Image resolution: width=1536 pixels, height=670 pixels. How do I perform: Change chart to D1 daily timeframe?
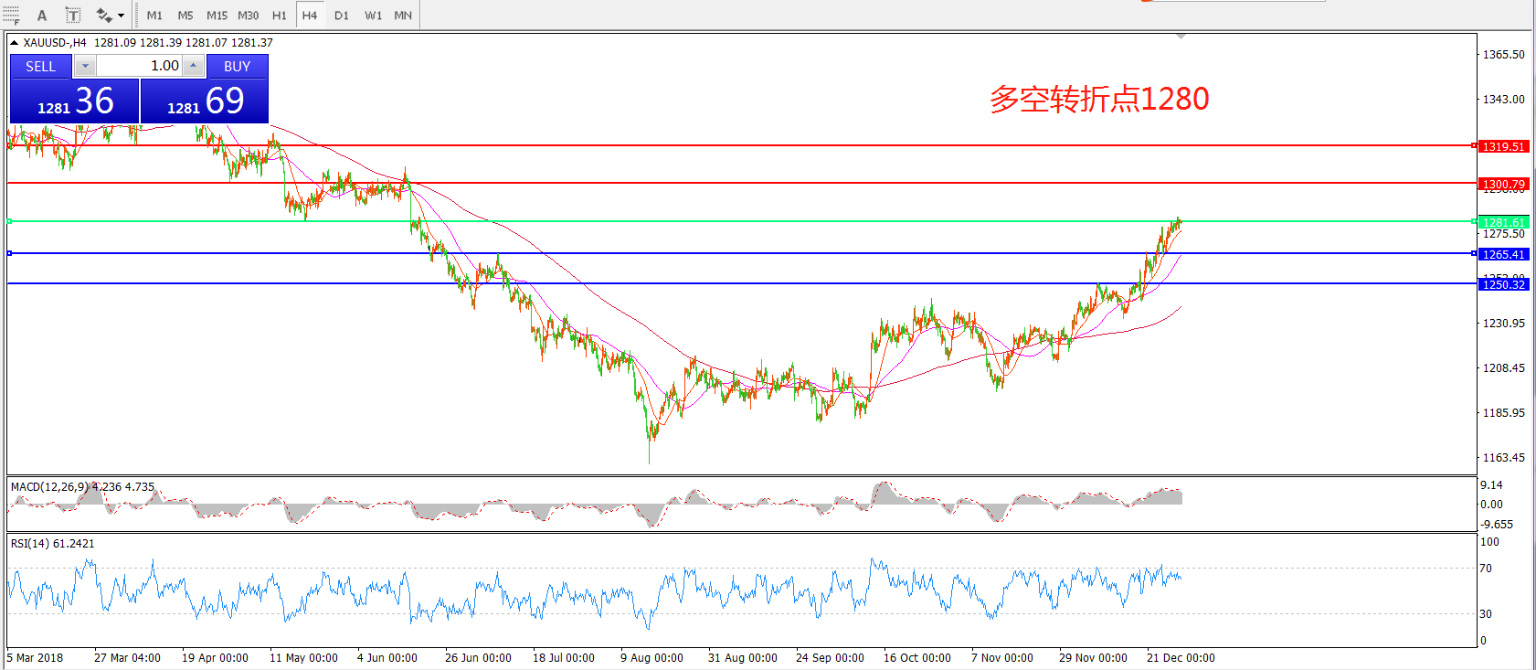[x=341, y=16]
